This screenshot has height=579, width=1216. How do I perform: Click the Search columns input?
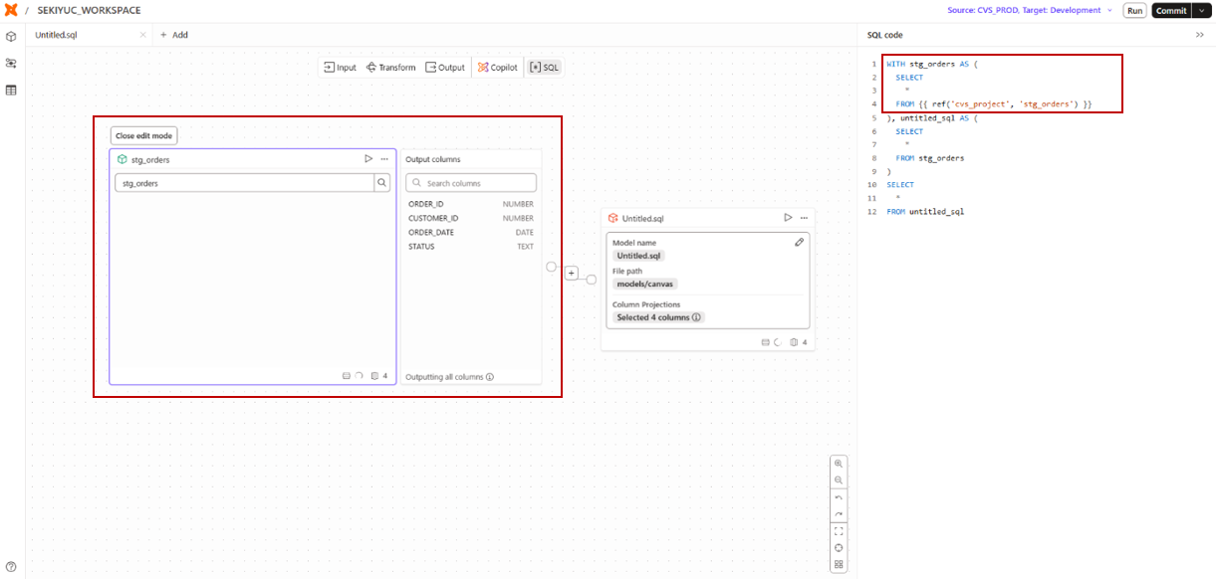click(471, 183)
